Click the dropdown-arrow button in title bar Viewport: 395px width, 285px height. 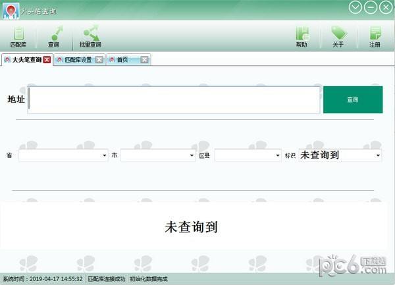tap(356, 7)
